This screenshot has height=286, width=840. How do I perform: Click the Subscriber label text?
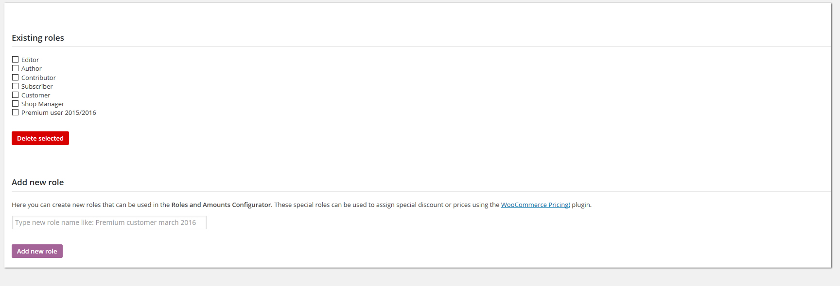[x=37, y=87]
